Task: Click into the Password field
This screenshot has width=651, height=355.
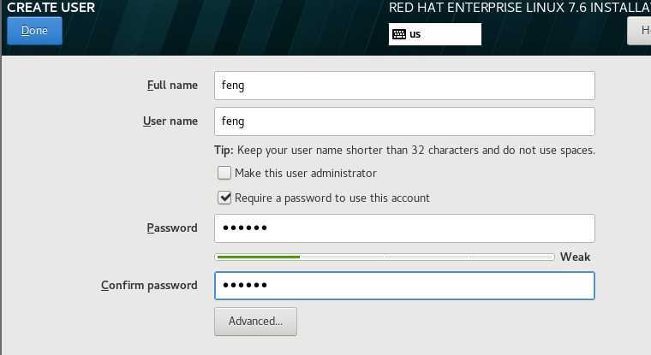Action: tap(404, 228)
